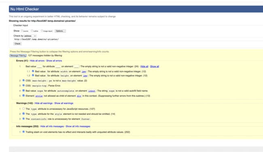Click 'Show all warnings' link
This screenshot has width=263, height=152.
64,103
